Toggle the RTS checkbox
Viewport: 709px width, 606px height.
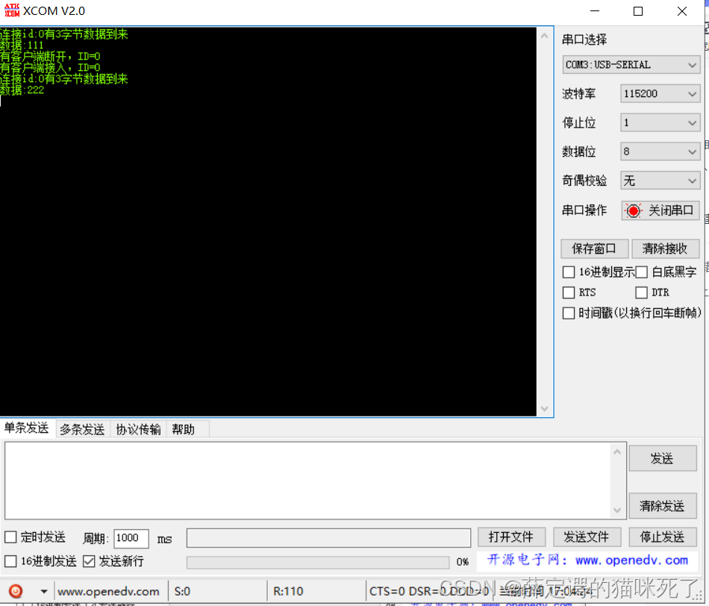click(x=569, y=293)
